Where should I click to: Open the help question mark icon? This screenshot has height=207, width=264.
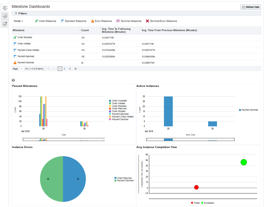tap(13, 80)
